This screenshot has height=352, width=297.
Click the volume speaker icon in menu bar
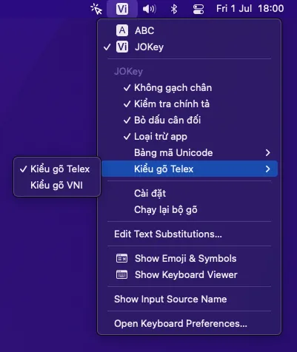(x=150, y=9)
